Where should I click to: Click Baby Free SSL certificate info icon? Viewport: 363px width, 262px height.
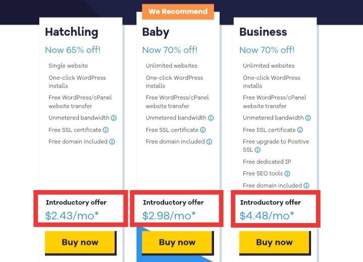tap(203, 130)
